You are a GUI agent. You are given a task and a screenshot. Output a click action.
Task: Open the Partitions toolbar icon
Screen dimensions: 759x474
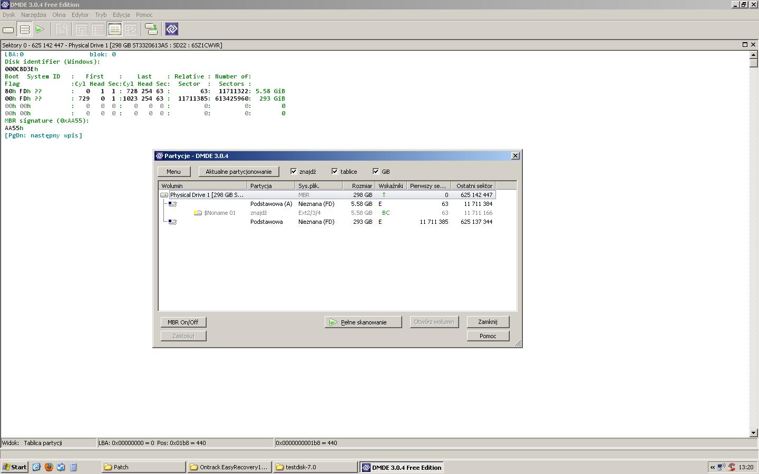pos(24,29)
